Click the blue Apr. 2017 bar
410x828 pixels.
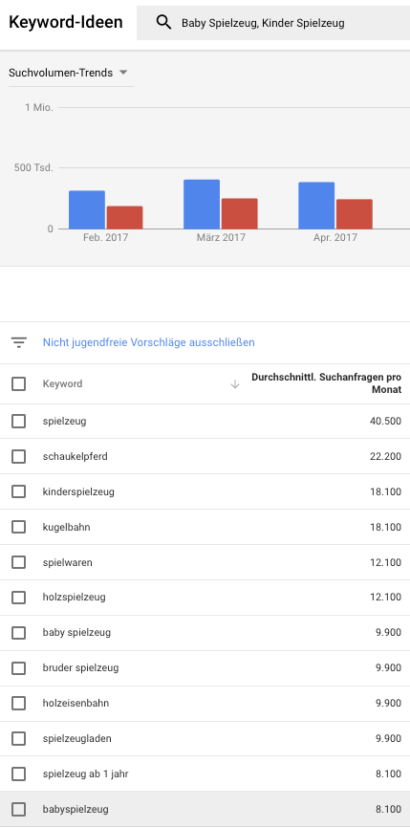coord(316,206)
